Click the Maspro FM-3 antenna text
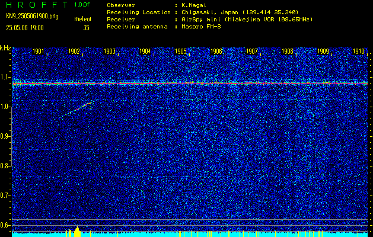Screen dimensions: 373x237 (201, 27)
